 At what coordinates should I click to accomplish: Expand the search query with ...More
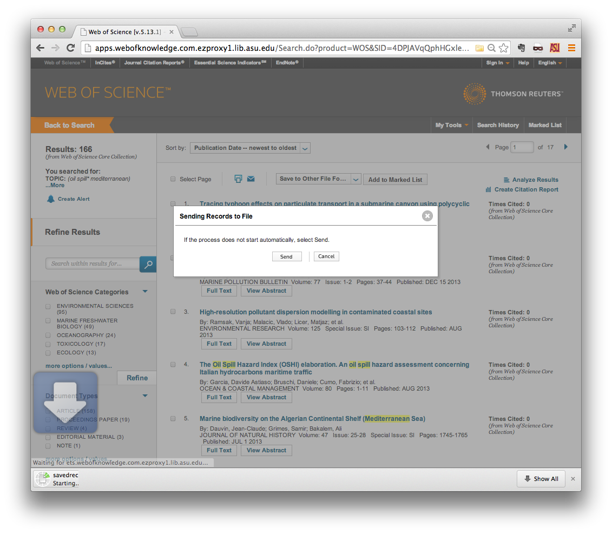[55, 186]
